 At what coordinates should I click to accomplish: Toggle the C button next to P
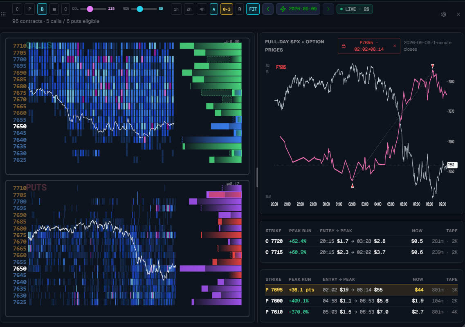click(17, 9)
